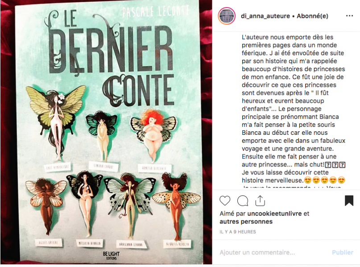Toggle the saved bookmark icon
Image resolution: width=360 pixels, height=267 pixels.
pos(349,201)
